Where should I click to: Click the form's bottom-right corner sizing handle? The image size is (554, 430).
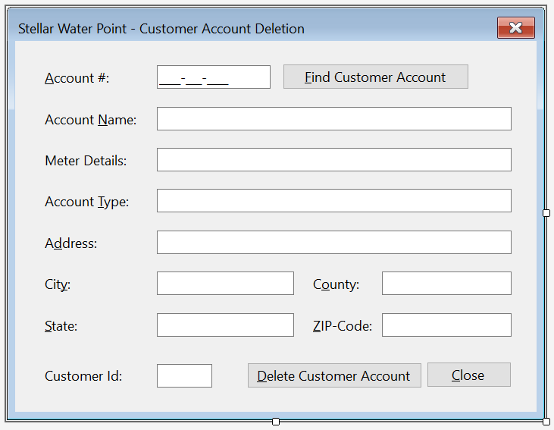point(546,422)
